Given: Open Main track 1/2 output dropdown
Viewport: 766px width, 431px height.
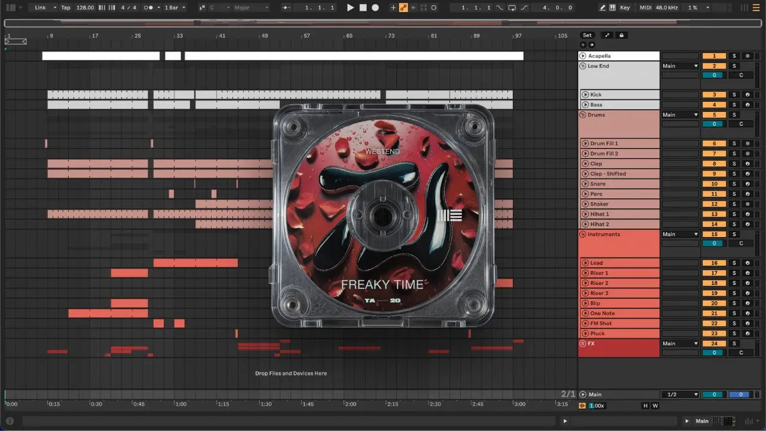Looking at the screenshot, I should tap(680, 394).
